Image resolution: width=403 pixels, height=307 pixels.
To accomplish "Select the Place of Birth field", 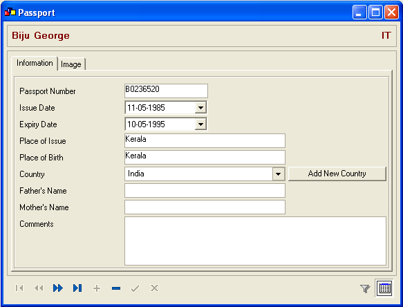I will click(205, 157).
